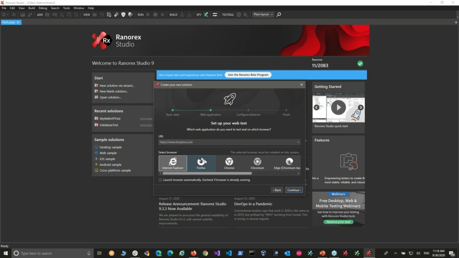Select the Chromium browser
Viewport: 459px width, 258px height.
257,163
